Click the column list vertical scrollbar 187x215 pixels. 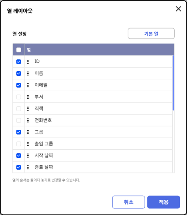173,83
